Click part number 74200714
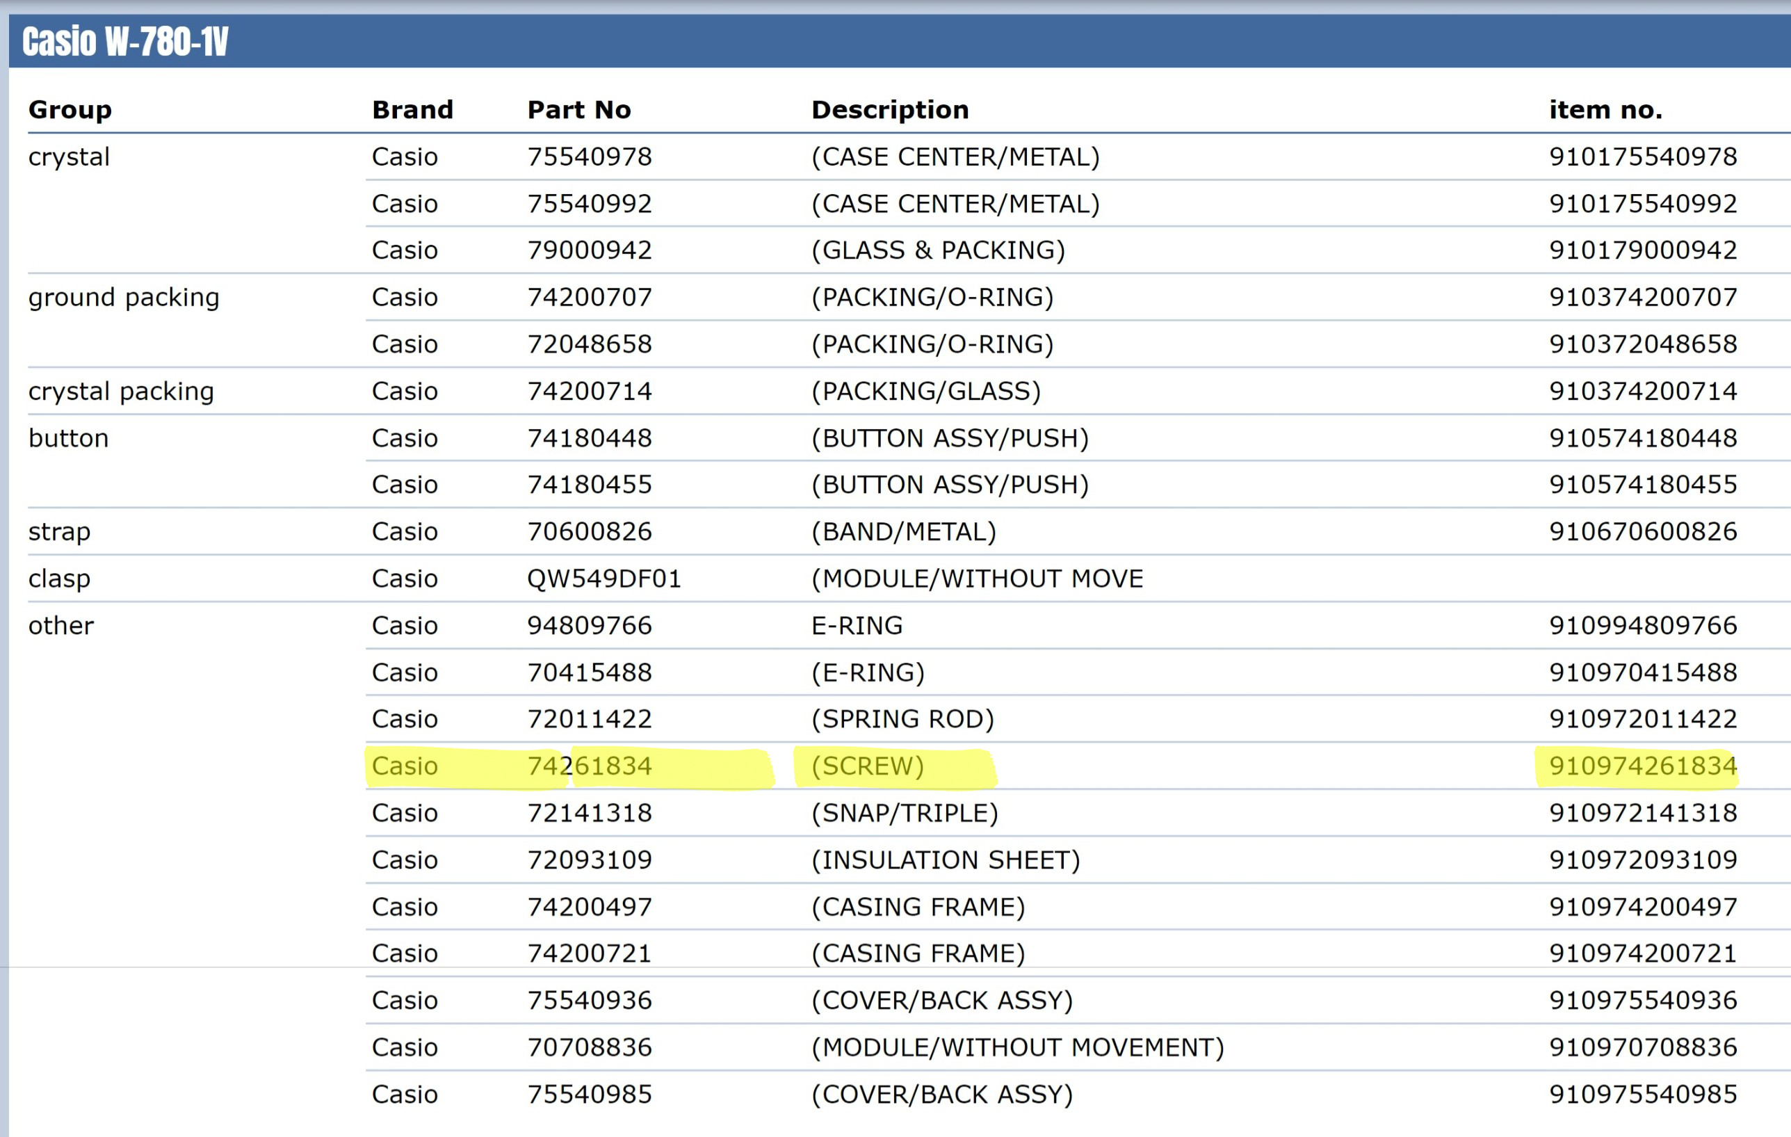Viewport: 1791px width, 1137px height. 590,392
